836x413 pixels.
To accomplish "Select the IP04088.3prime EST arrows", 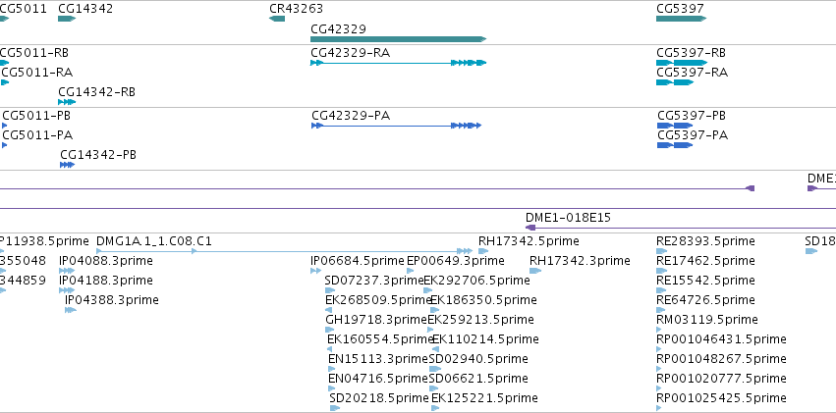I will [x=67, y=271].
